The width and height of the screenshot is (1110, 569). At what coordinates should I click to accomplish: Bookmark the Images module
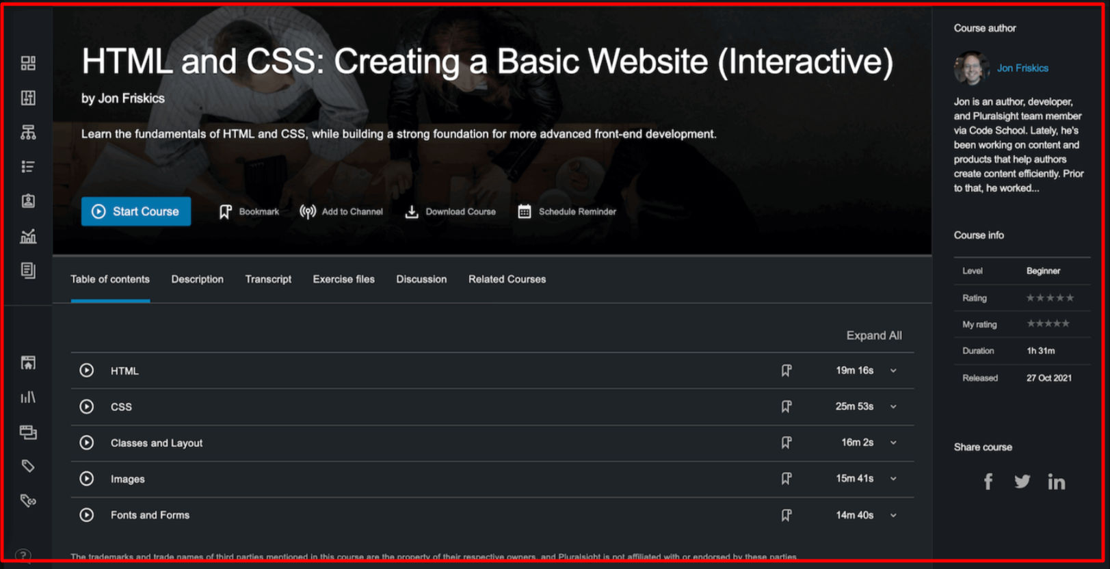tap(787, 479)
